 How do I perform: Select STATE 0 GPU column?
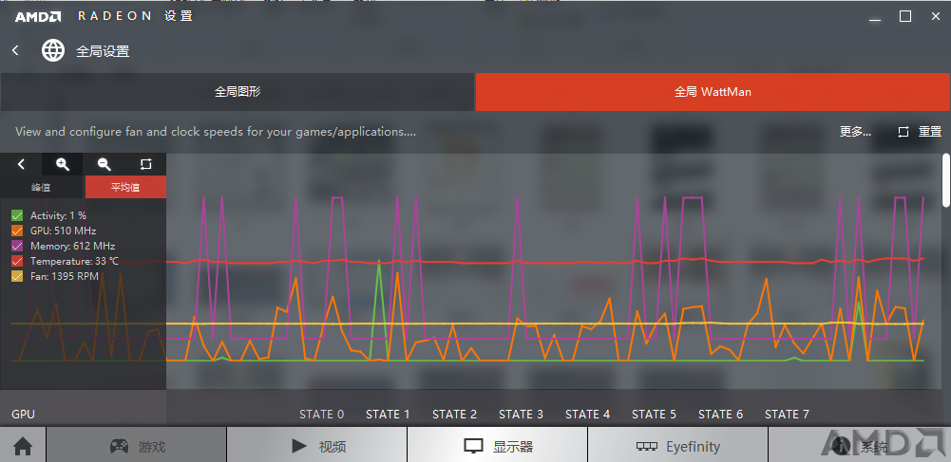tap(321, 415)
